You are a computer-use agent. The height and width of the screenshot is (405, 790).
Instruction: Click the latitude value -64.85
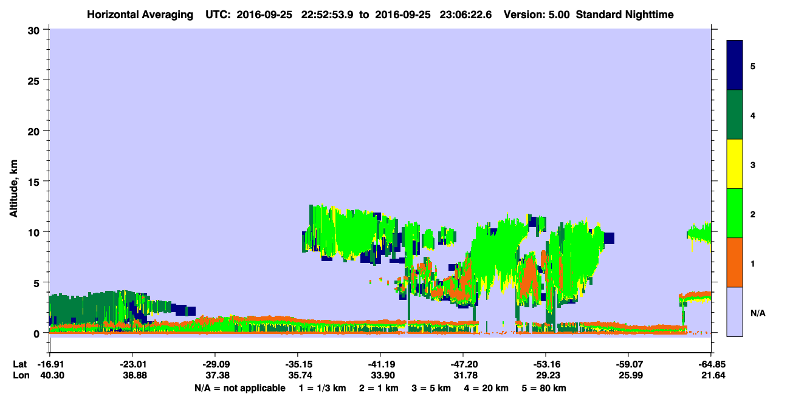[710, 364]
